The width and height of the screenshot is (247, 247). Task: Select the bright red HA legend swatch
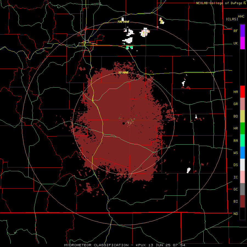click(242, 92)
